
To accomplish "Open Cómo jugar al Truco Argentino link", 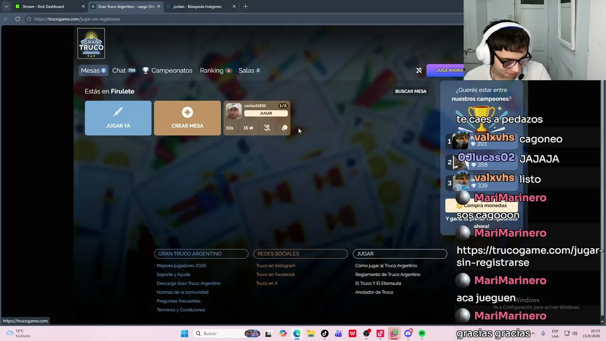I will coord(386,266).
